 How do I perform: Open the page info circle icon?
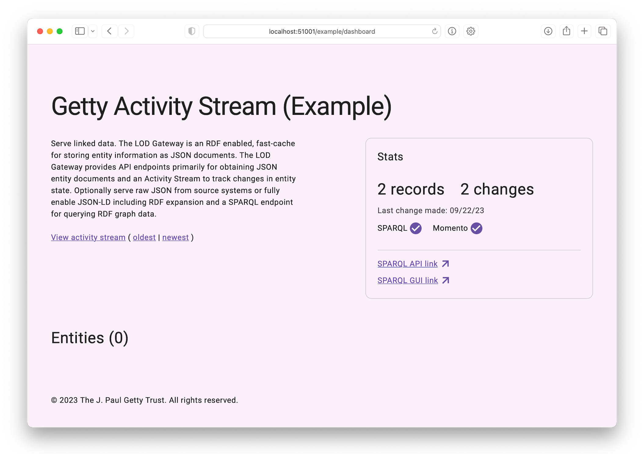coord(452,31)
